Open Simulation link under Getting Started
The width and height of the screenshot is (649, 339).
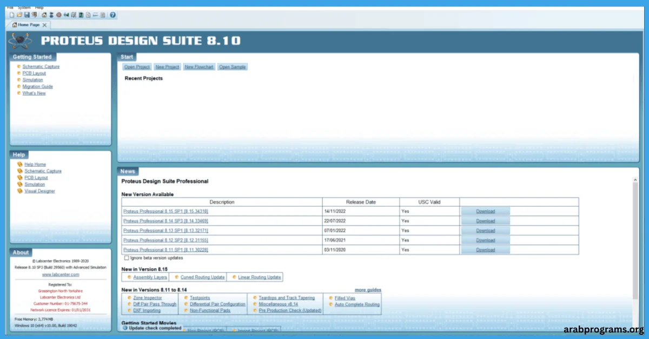[32, 80]
